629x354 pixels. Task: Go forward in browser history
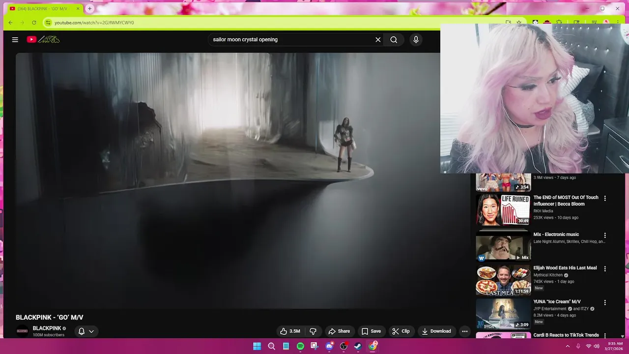pyautogui.click(x=22, y=23)
